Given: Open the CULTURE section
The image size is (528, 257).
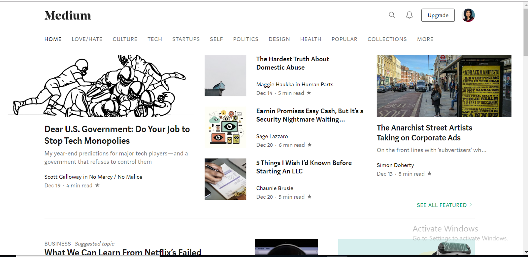Looking at the screenshot, I should 125,39.
